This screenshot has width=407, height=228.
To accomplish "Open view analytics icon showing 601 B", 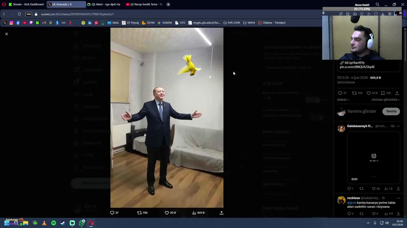I will [194, 213].
